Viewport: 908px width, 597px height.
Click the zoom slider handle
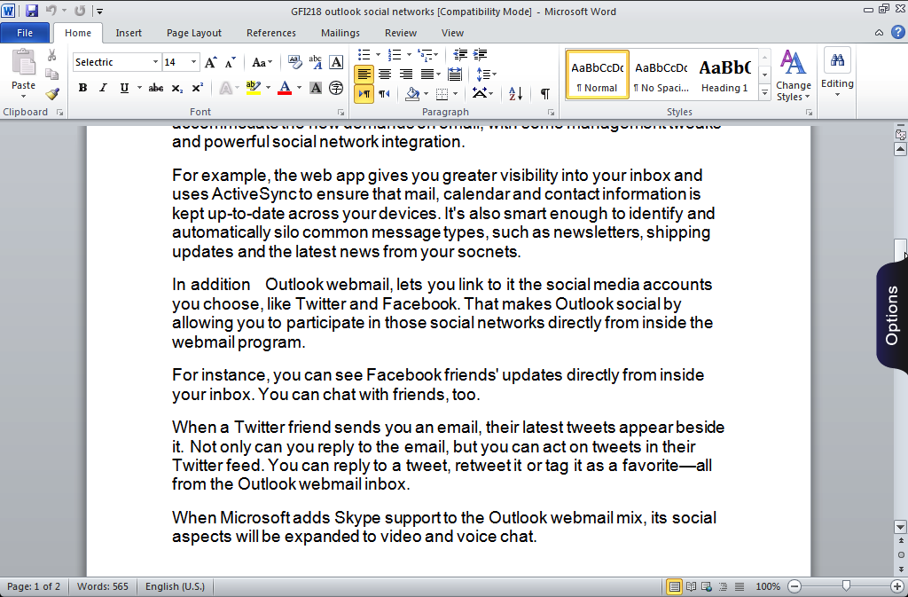pos(846,586)
